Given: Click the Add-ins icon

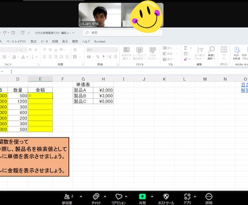Looking at the screenshot, I should coord(224,50).
